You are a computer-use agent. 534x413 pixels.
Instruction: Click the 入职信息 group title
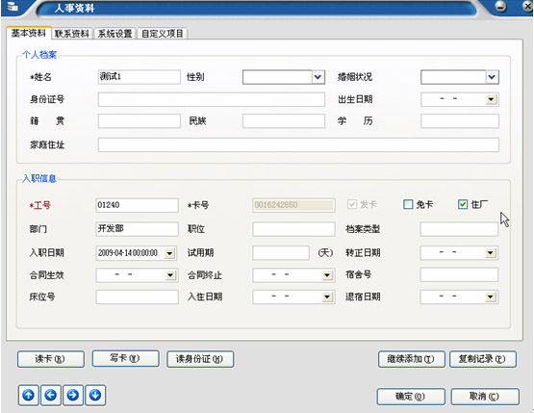[x=39, y=178]
